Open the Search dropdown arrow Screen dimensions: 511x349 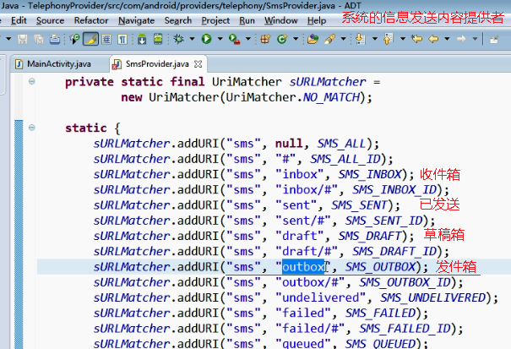343,39
